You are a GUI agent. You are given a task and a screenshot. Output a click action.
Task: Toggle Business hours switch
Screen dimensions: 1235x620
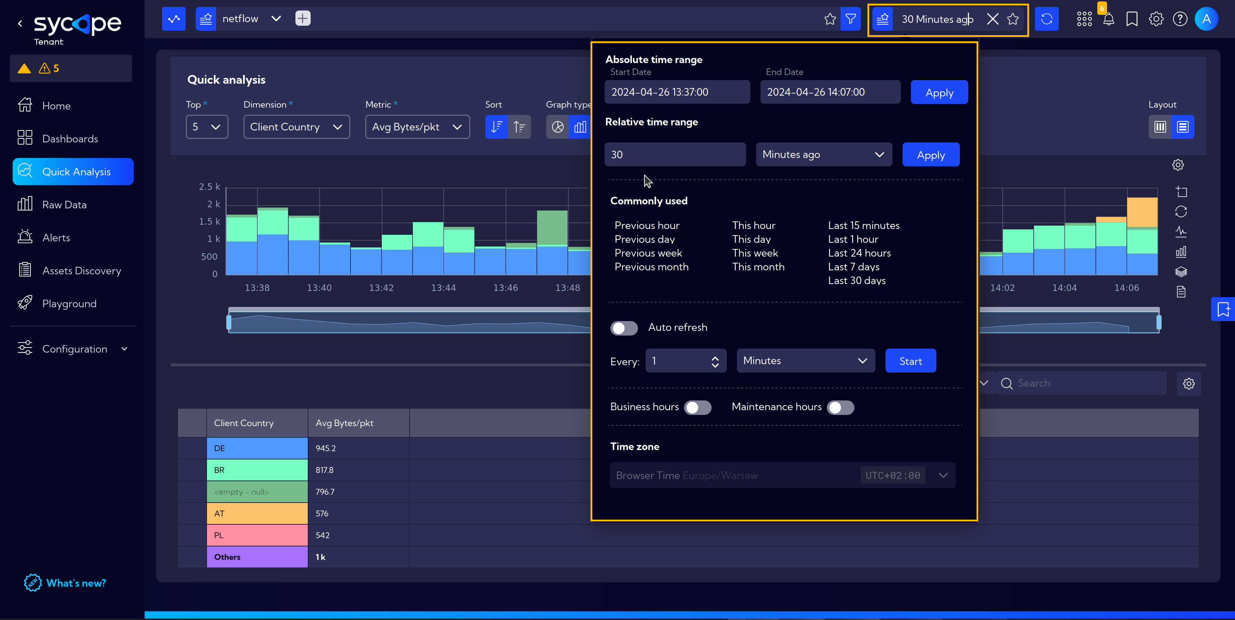[x=697, y=408]
